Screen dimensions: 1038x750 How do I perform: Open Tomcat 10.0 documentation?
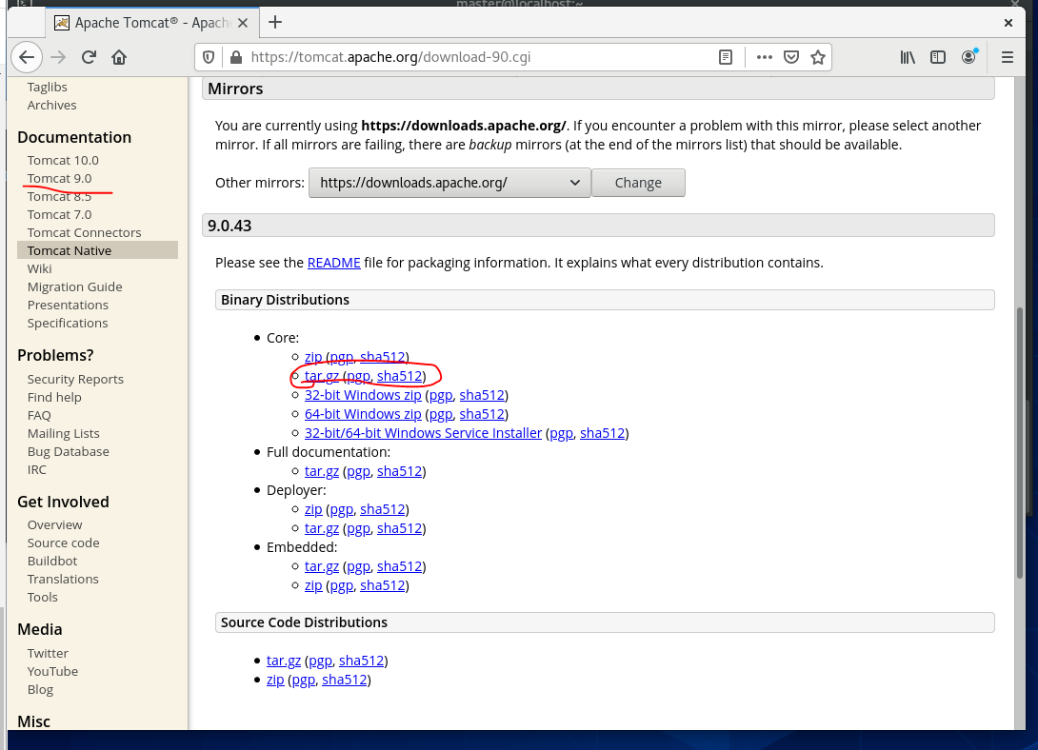[63, 160]
